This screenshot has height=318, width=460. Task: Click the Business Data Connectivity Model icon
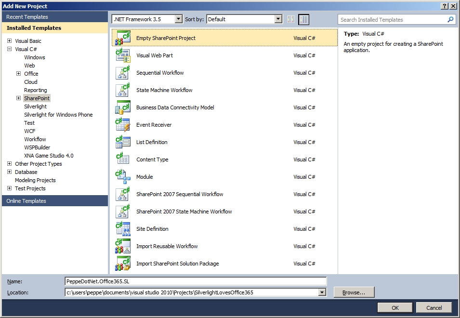point(123,107)
